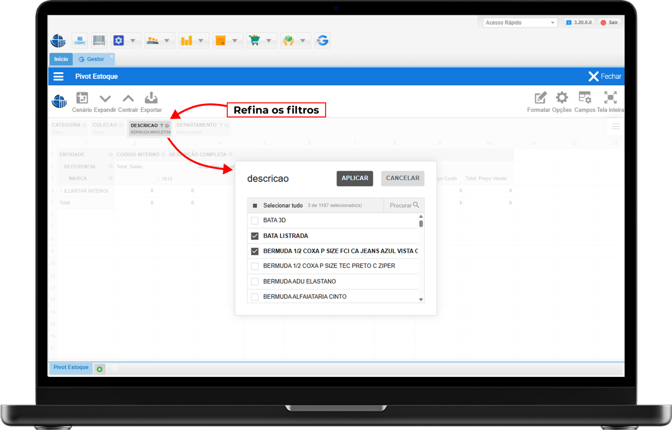Open the Formatar tool
This screenshot has width=672, height=430.
(540, 98)
